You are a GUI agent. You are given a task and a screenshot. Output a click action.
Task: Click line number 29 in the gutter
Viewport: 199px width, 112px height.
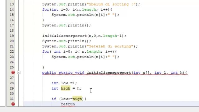coord(12,88)
